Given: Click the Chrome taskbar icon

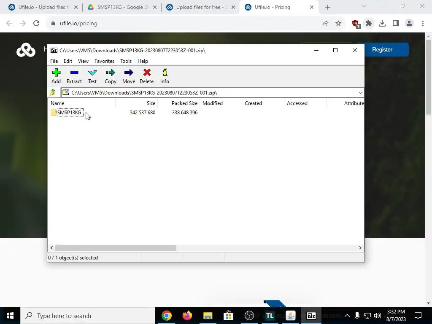Looking at the screenshot, I should 166,316.
